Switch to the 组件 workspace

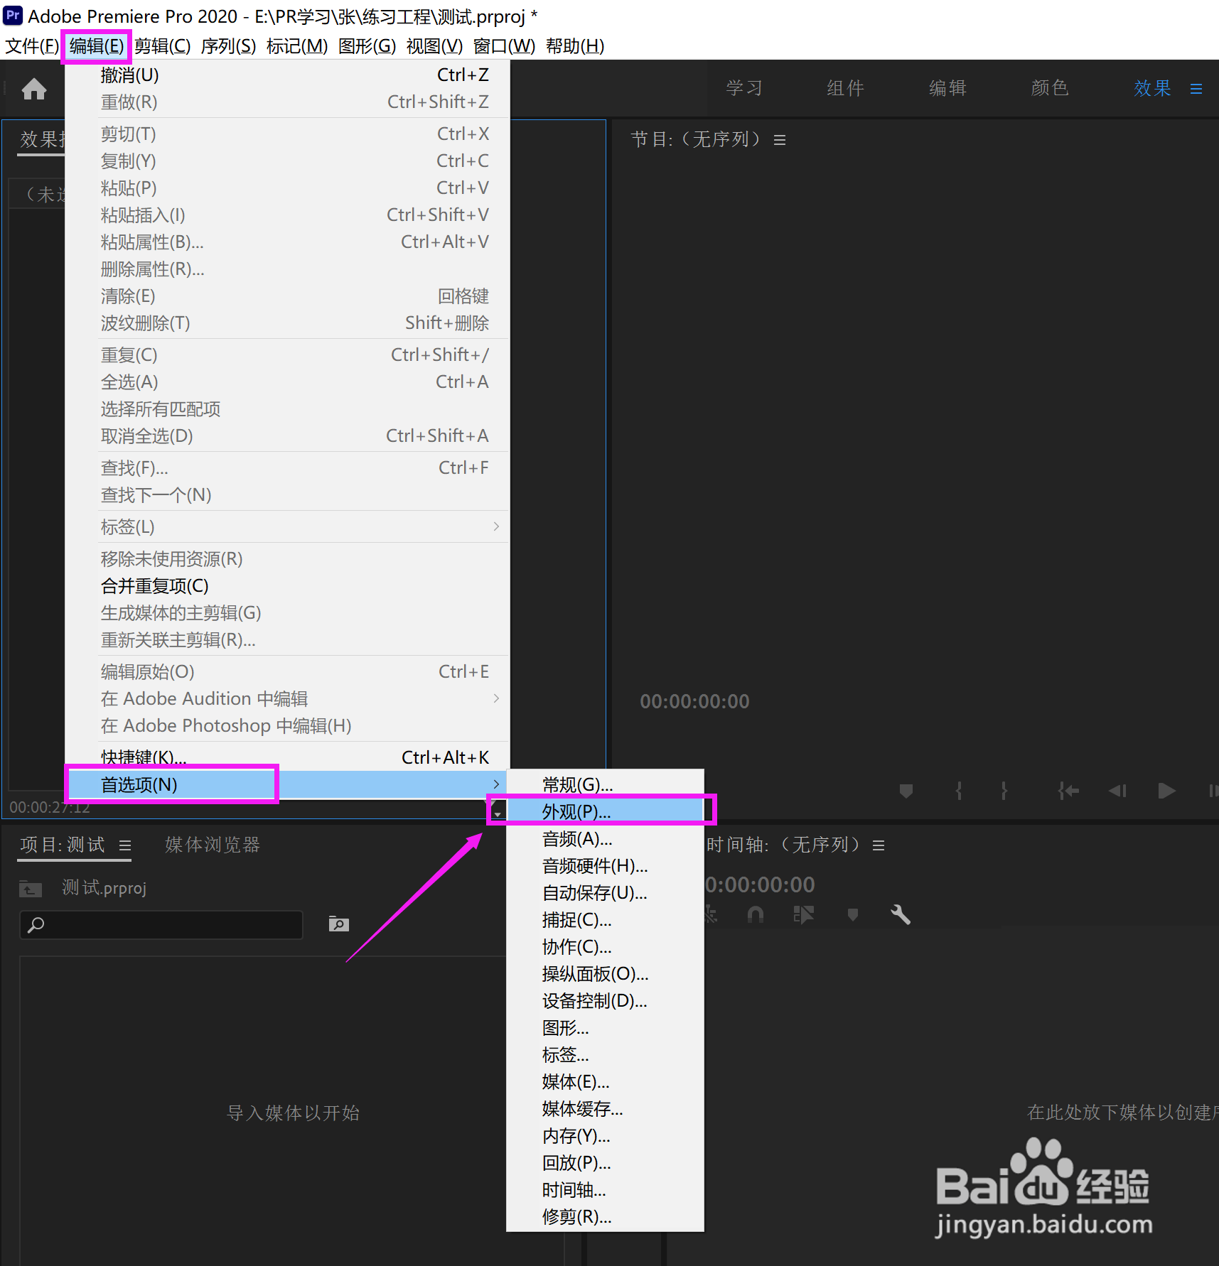845,88
